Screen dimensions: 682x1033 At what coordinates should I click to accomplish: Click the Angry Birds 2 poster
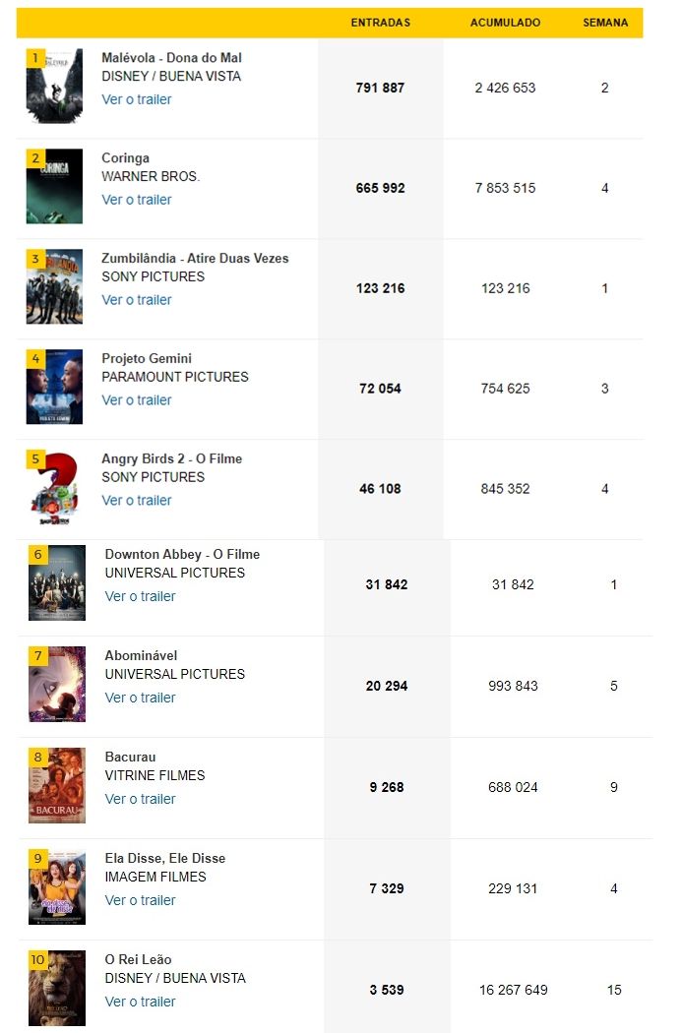point(55,488)
